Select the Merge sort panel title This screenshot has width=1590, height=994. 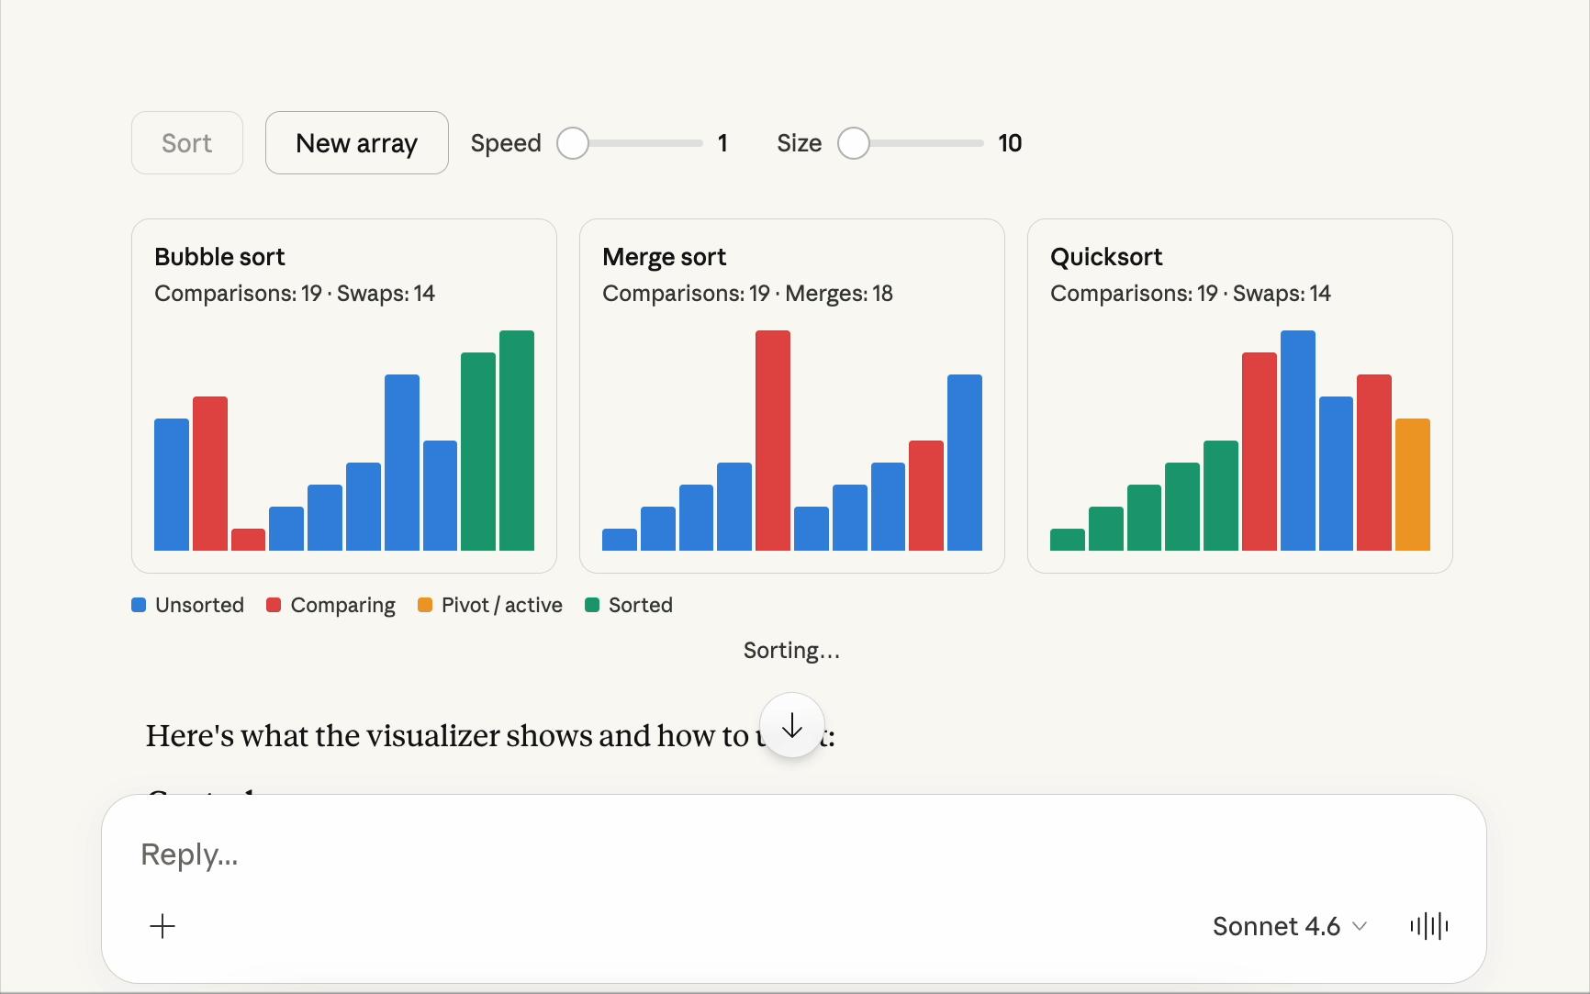coord(664,257)
